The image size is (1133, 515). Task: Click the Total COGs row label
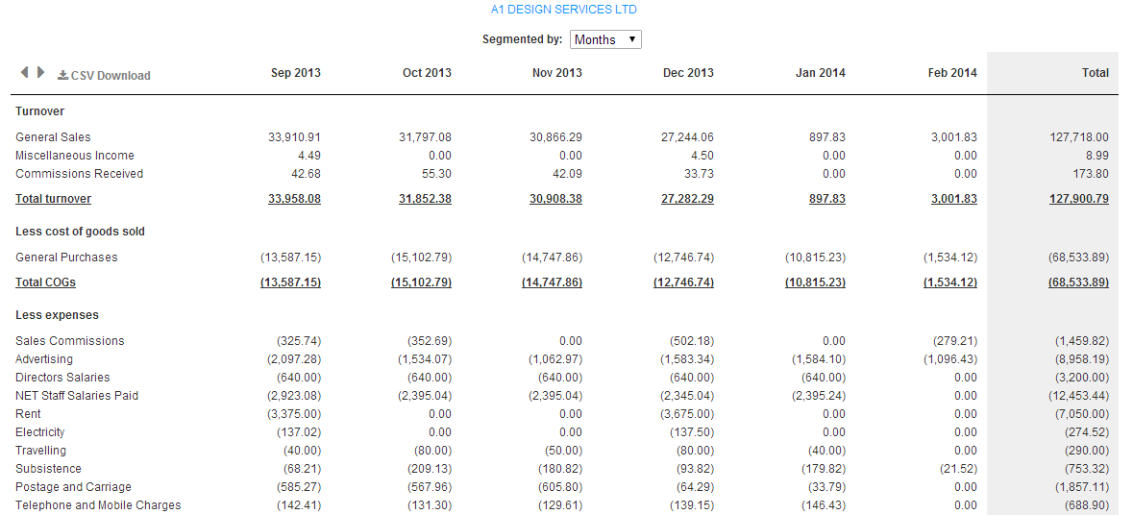tap(45, 282)
